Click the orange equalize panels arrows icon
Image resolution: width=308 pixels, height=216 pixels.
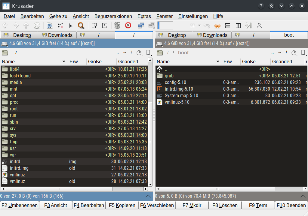(x=217, y=26)
